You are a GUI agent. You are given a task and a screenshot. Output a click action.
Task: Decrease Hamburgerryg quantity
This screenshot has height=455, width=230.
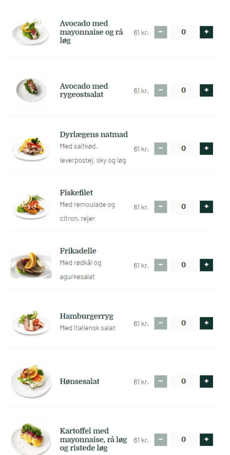tap(161, 323)
